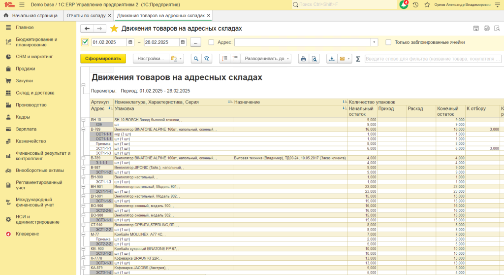
Task: Open the Производство section
Action: [31, 105]
